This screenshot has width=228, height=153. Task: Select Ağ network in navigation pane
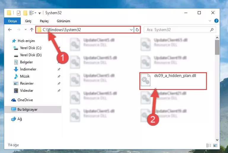pos(20,119)
